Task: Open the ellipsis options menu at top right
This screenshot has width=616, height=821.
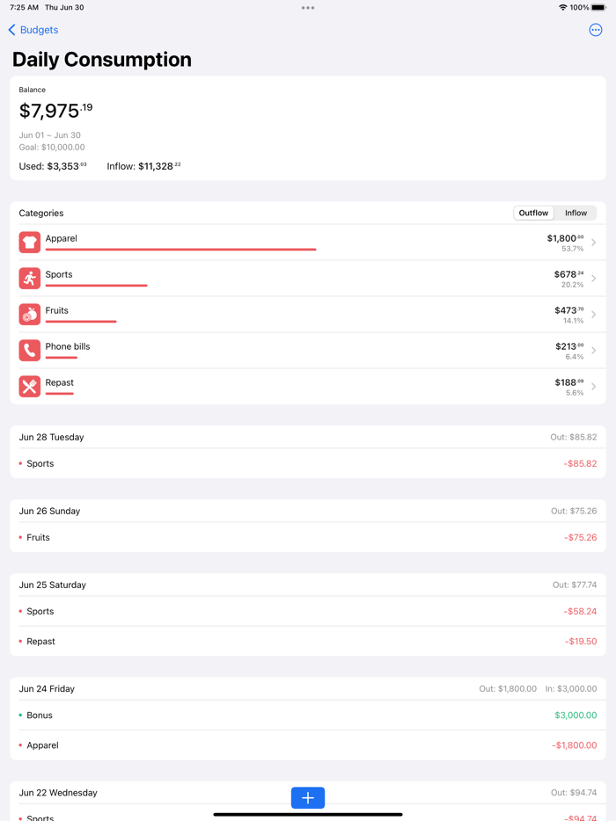Action: pyautogui.click(x=596, y=30)
